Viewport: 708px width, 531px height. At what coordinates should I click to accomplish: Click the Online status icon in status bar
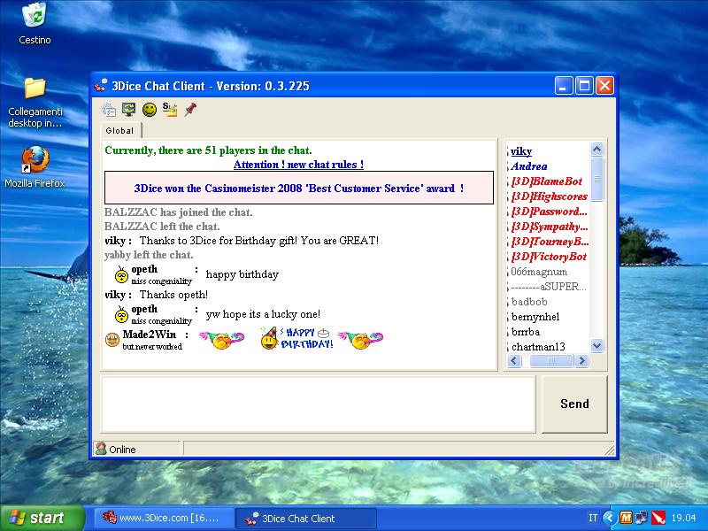point(101,449)
